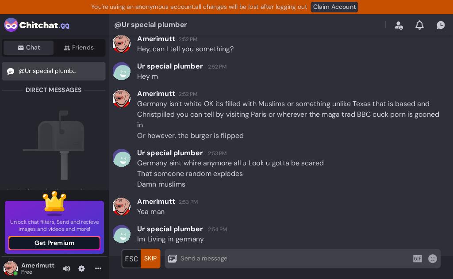Click the friend request icon in header

[x=399, y=25]
